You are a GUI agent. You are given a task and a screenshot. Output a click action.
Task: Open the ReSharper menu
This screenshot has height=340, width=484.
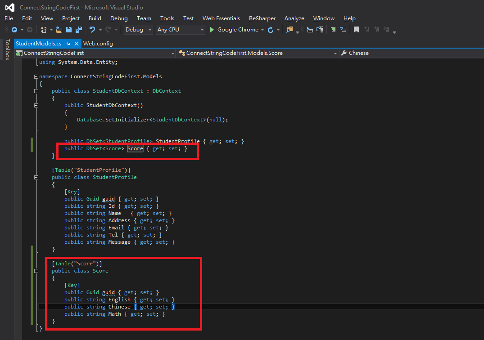click(x=262, y=18)
